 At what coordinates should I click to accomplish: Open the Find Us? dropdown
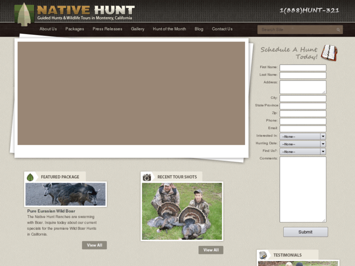[303, 151]
